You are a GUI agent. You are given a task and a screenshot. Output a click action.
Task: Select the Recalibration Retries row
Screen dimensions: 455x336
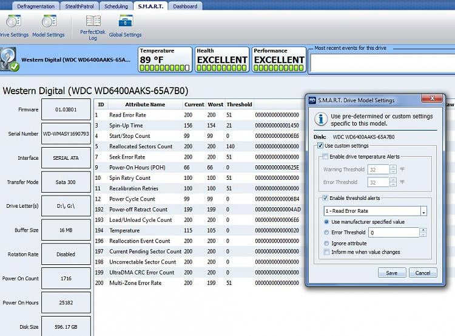point(199,188)
